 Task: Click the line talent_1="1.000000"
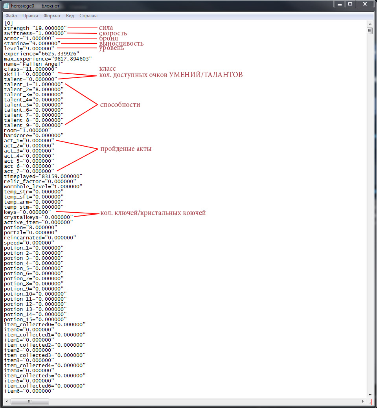click(x=33, y=85)
